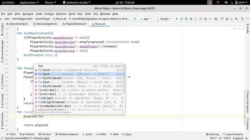Select foldRightIndexed completion suggestion
The height and width of the screenshot is (140, 250).
[79, 102]
